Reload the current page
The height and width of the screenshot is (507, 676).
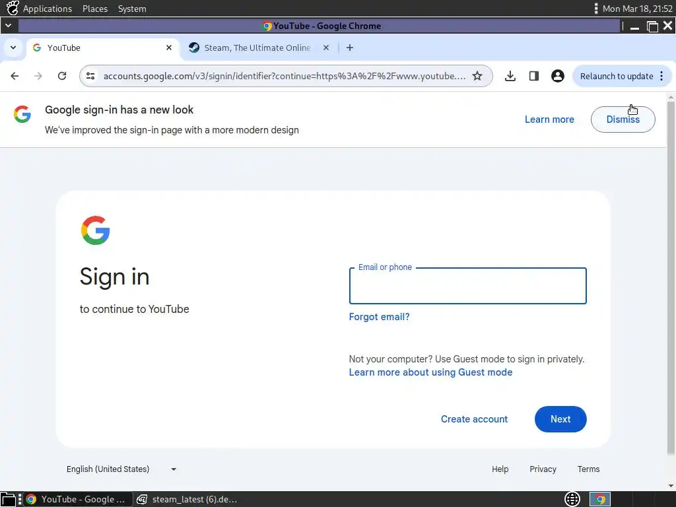coord(62,77)
